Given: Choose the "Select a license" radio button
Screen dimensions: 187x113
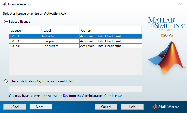Looking at the screenshot, I should click(6, 21).
